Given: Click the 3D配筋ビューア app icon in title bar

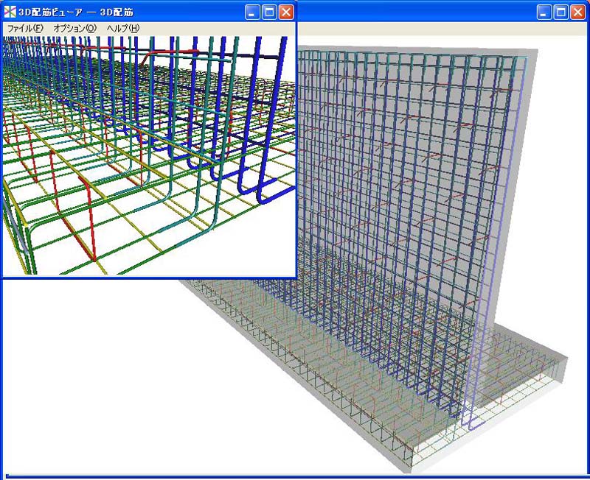Looking at the screenshot, I should click(10, 12).
